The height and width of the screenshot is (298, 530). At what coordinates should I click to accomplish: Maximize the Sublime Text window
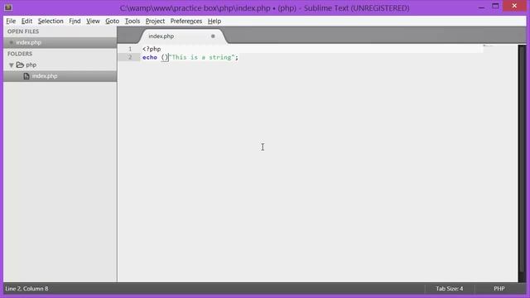[x=495, y=6]
